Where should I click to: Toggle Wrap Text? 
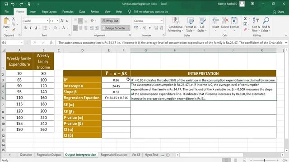tap(110, 21)
